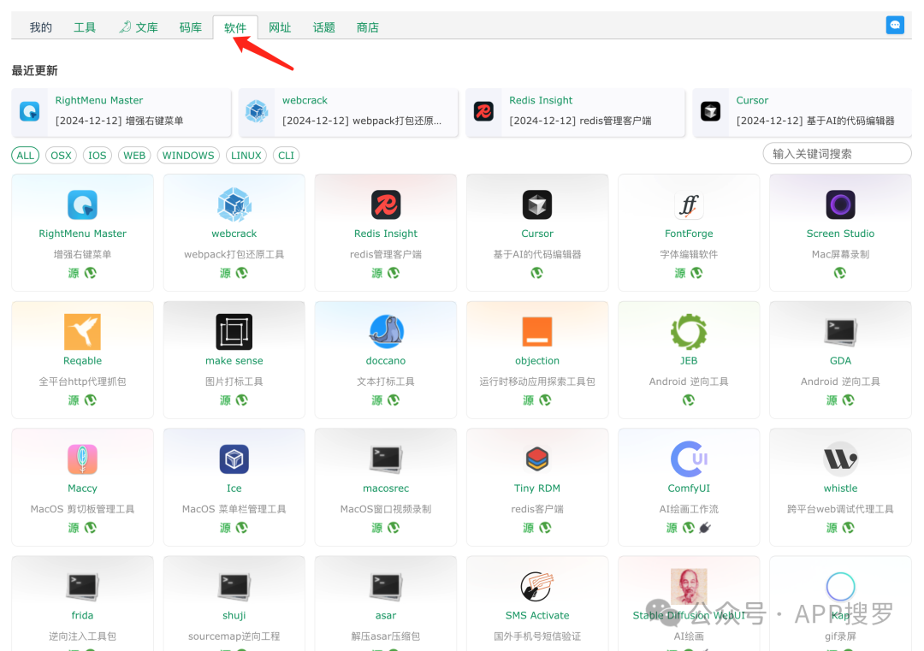Open Cursor recent update entry
The image size is (924, 651).
802,112
